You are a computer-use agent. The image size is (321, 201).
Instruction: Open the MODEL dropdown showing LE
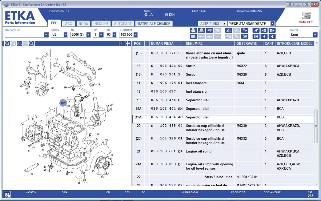(x=66, y=35)
